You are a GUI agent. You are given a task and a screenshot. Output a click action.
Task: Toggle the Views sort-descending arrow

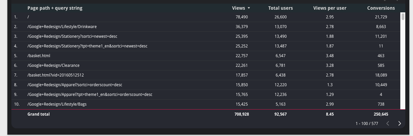[249, 8]
